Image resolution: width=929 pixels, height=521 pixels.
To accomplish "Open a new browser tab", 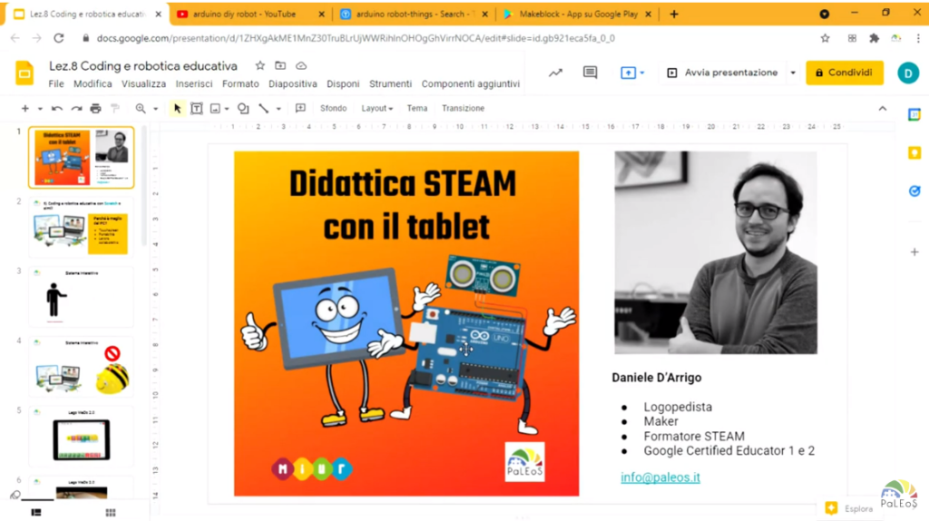I will [x=674, y=15].
